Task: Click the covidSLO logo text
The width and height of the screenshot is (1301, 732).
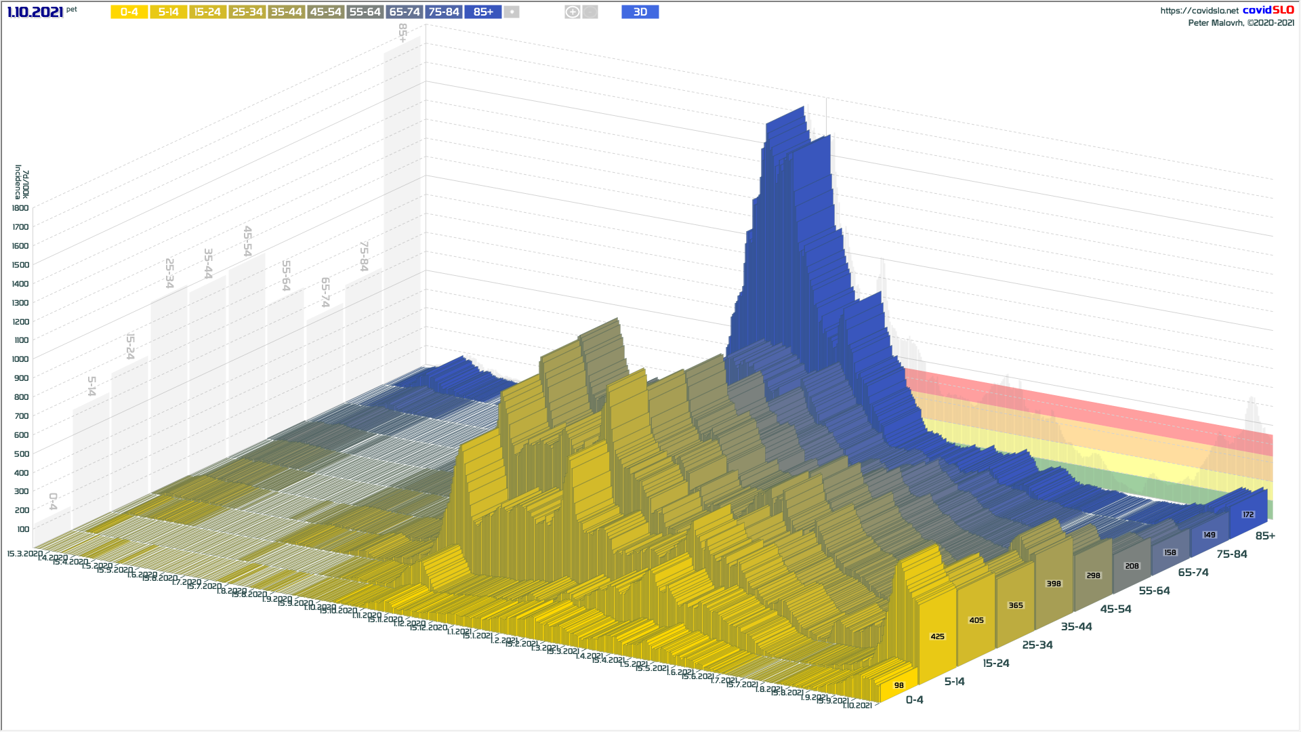Action: (x=1268, y=10)
